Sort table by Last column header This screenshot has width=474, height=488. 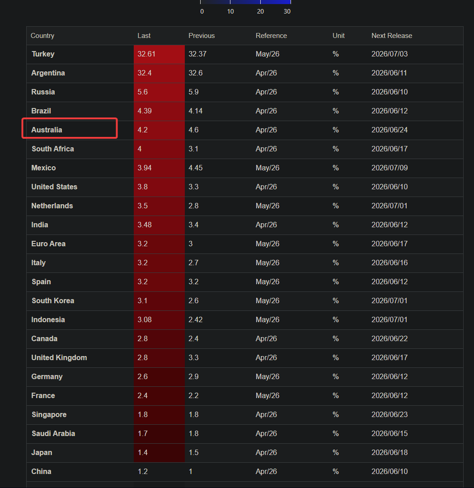coord(144,36)
